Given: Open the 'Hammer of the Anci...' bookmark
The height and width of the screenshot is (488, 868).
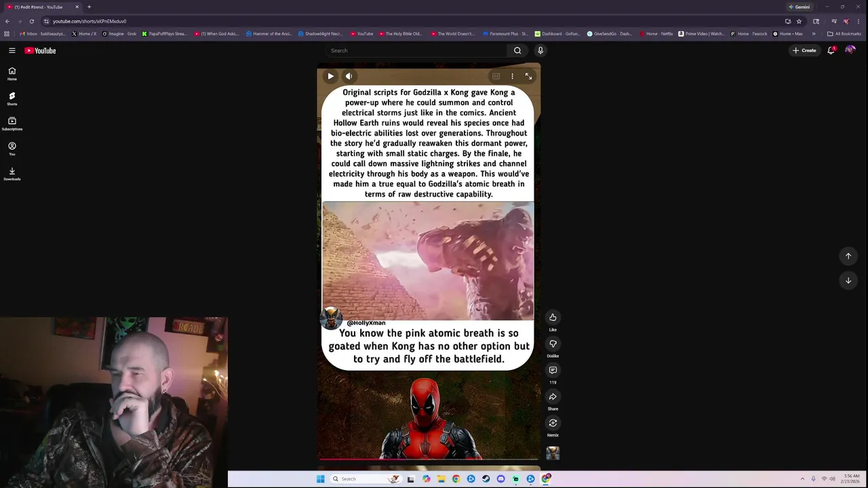Looking at the screenshot, I should pyautogui.click(x=269, y=34).
